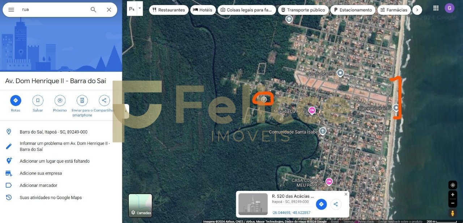Zoom in with the plus button
The width and height of the screenshot is (463, 223).
(453, 194)
